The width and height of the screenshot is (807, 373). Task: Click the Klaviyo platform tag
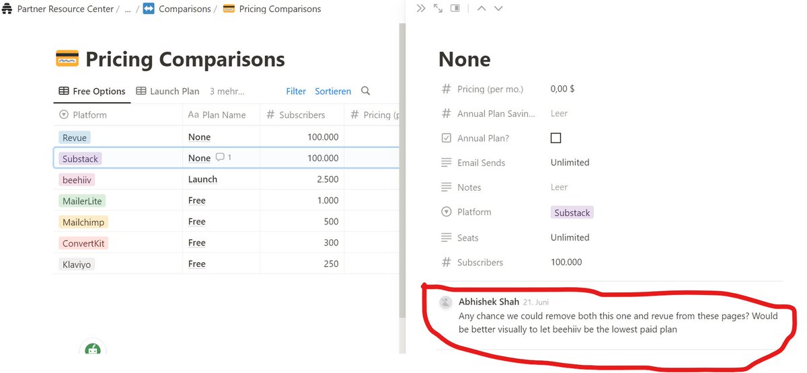[76, 264]
